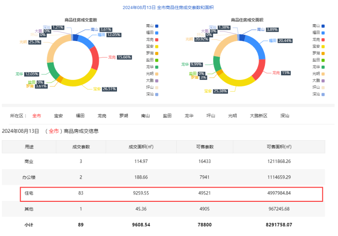This screenshot has width=338, height=236.
Task: Select the 龙岗 district filter
Action: point(102,116)
